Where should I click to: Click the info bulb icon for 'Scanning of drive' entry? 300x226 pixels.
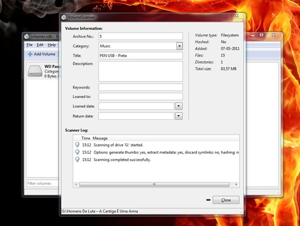coord(77,145)
